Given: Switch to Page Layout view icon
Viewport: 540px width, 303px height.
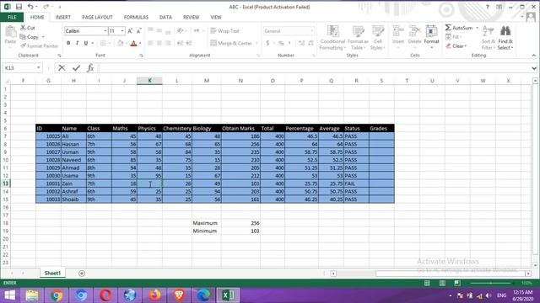Looking at the screenshot, I should [442, 283].
